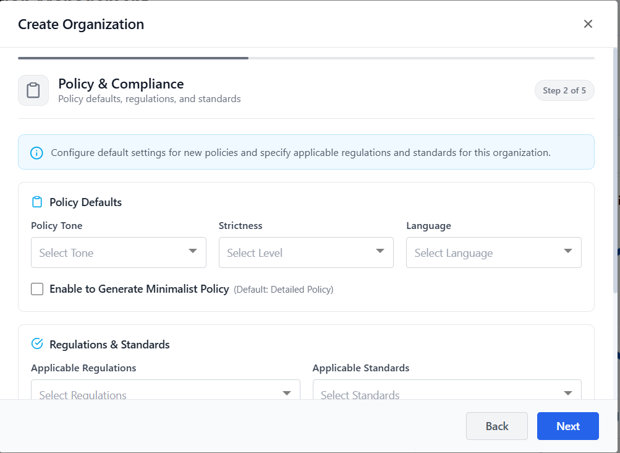The width and height of the screenshot is (620, 453).
Task: Open the Language dropdown
Action: (494, 252)
